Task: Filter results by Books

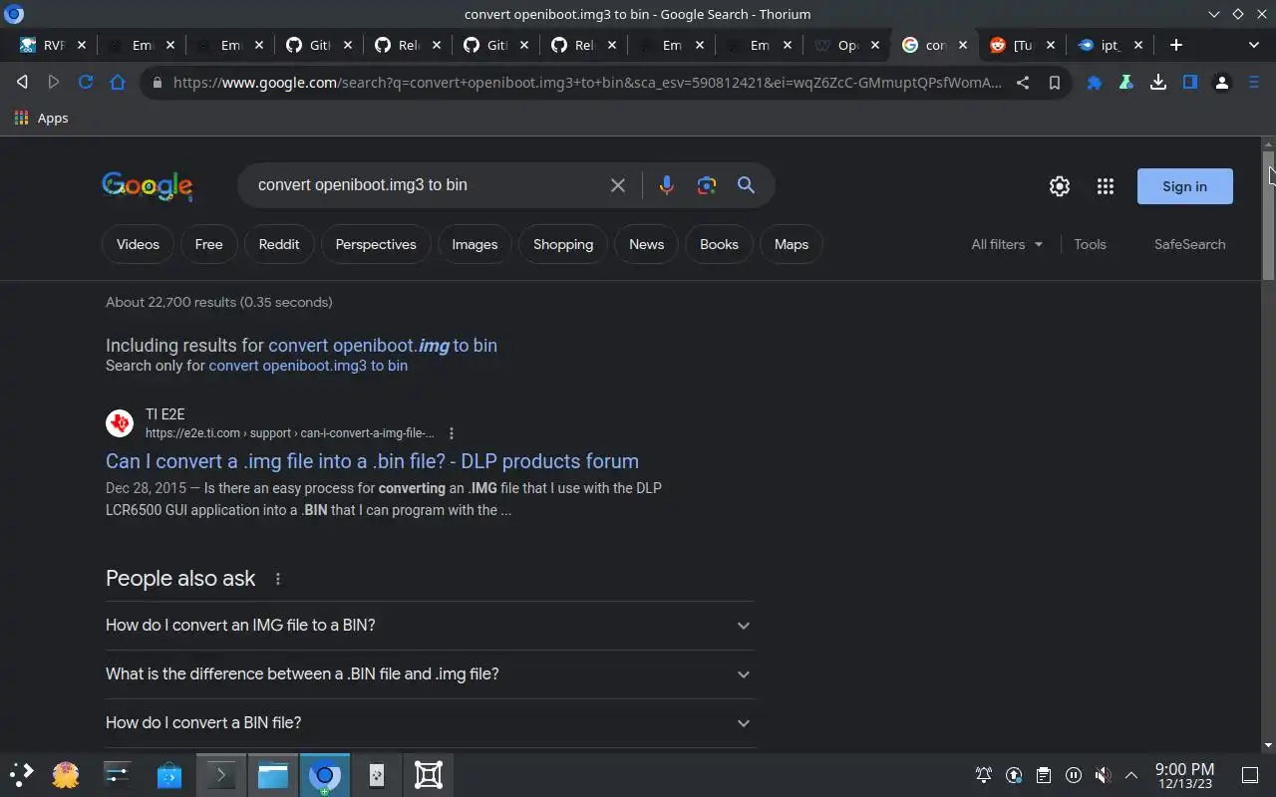Action: click(x=719, y=244)
